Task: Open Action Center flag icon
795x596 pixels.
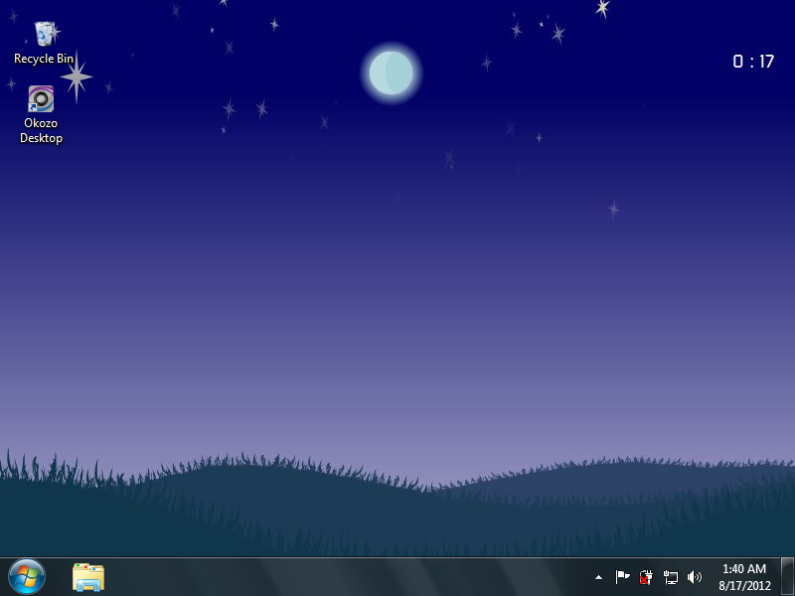Action: (x=622, y=577)
